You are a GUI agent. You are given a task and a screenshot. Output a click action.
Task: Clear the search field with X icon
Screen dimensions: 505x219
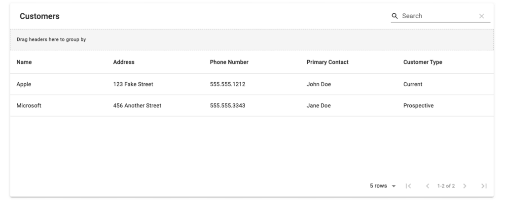(481, 16)
